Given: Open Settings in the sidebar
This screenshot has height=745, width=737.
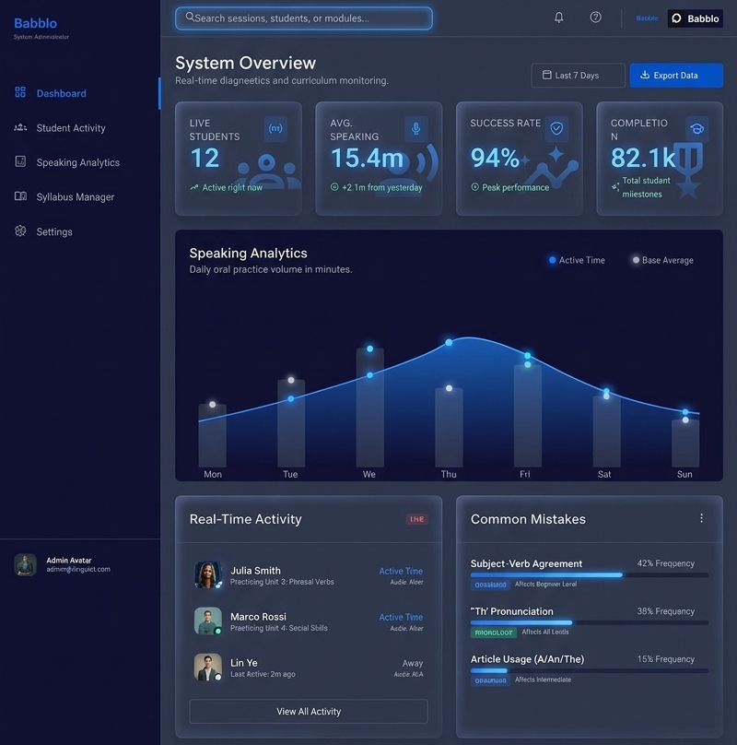Looking at the screenshot, I should 80,231.
